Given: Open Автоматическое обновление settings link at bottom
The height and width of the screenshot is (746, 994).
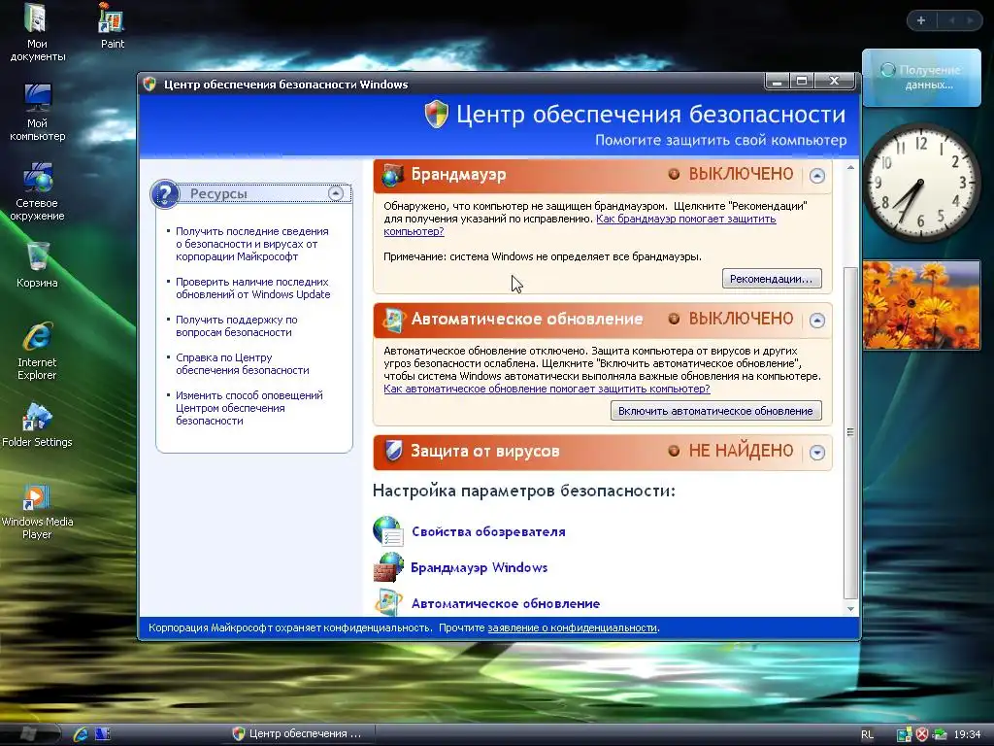Looking at the screenshot, I should [x=505, y=603].
